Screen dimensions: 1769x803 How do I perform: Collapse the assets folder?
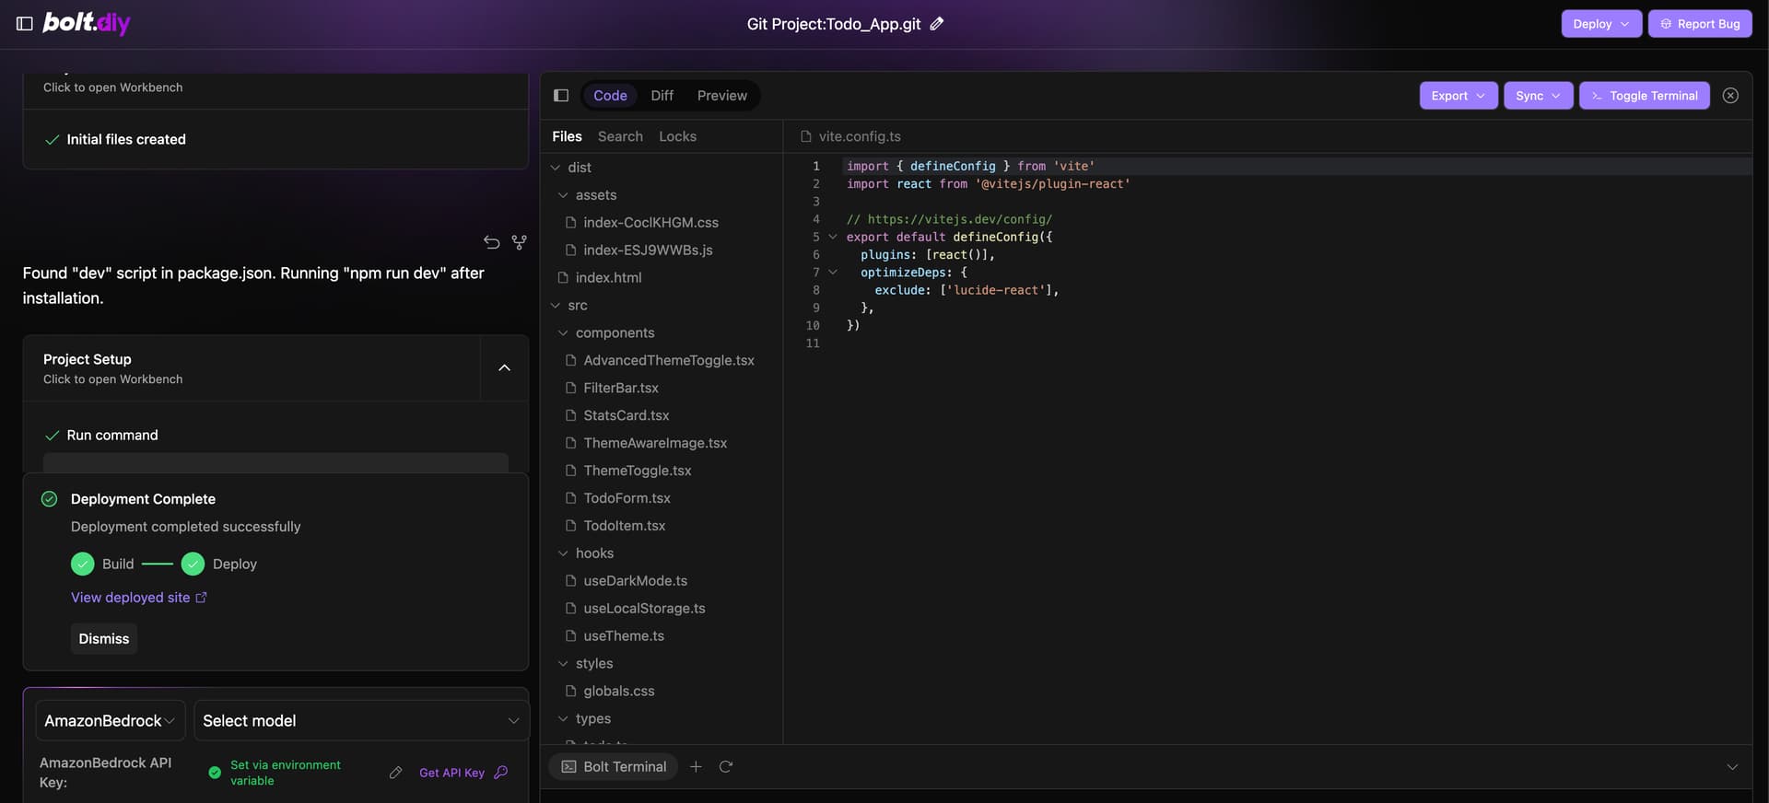(661, 195)
